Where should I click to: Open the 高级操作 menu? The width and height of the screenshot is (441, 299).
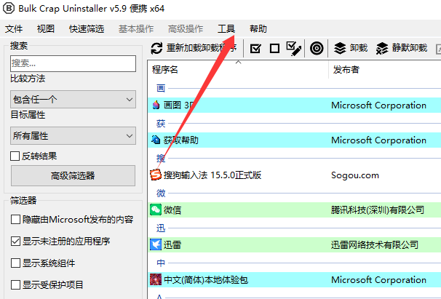[x=186, y=28]
